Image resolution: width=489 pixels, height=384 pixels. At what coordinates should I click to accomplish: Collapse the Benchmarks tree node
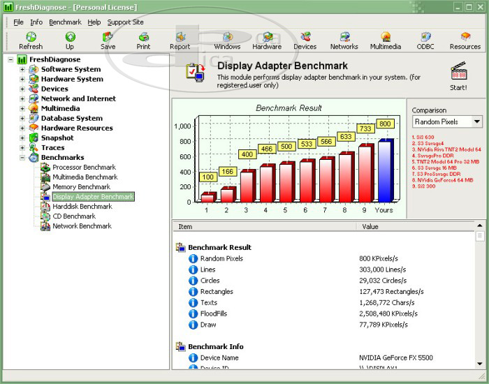[x=22, y=158]
